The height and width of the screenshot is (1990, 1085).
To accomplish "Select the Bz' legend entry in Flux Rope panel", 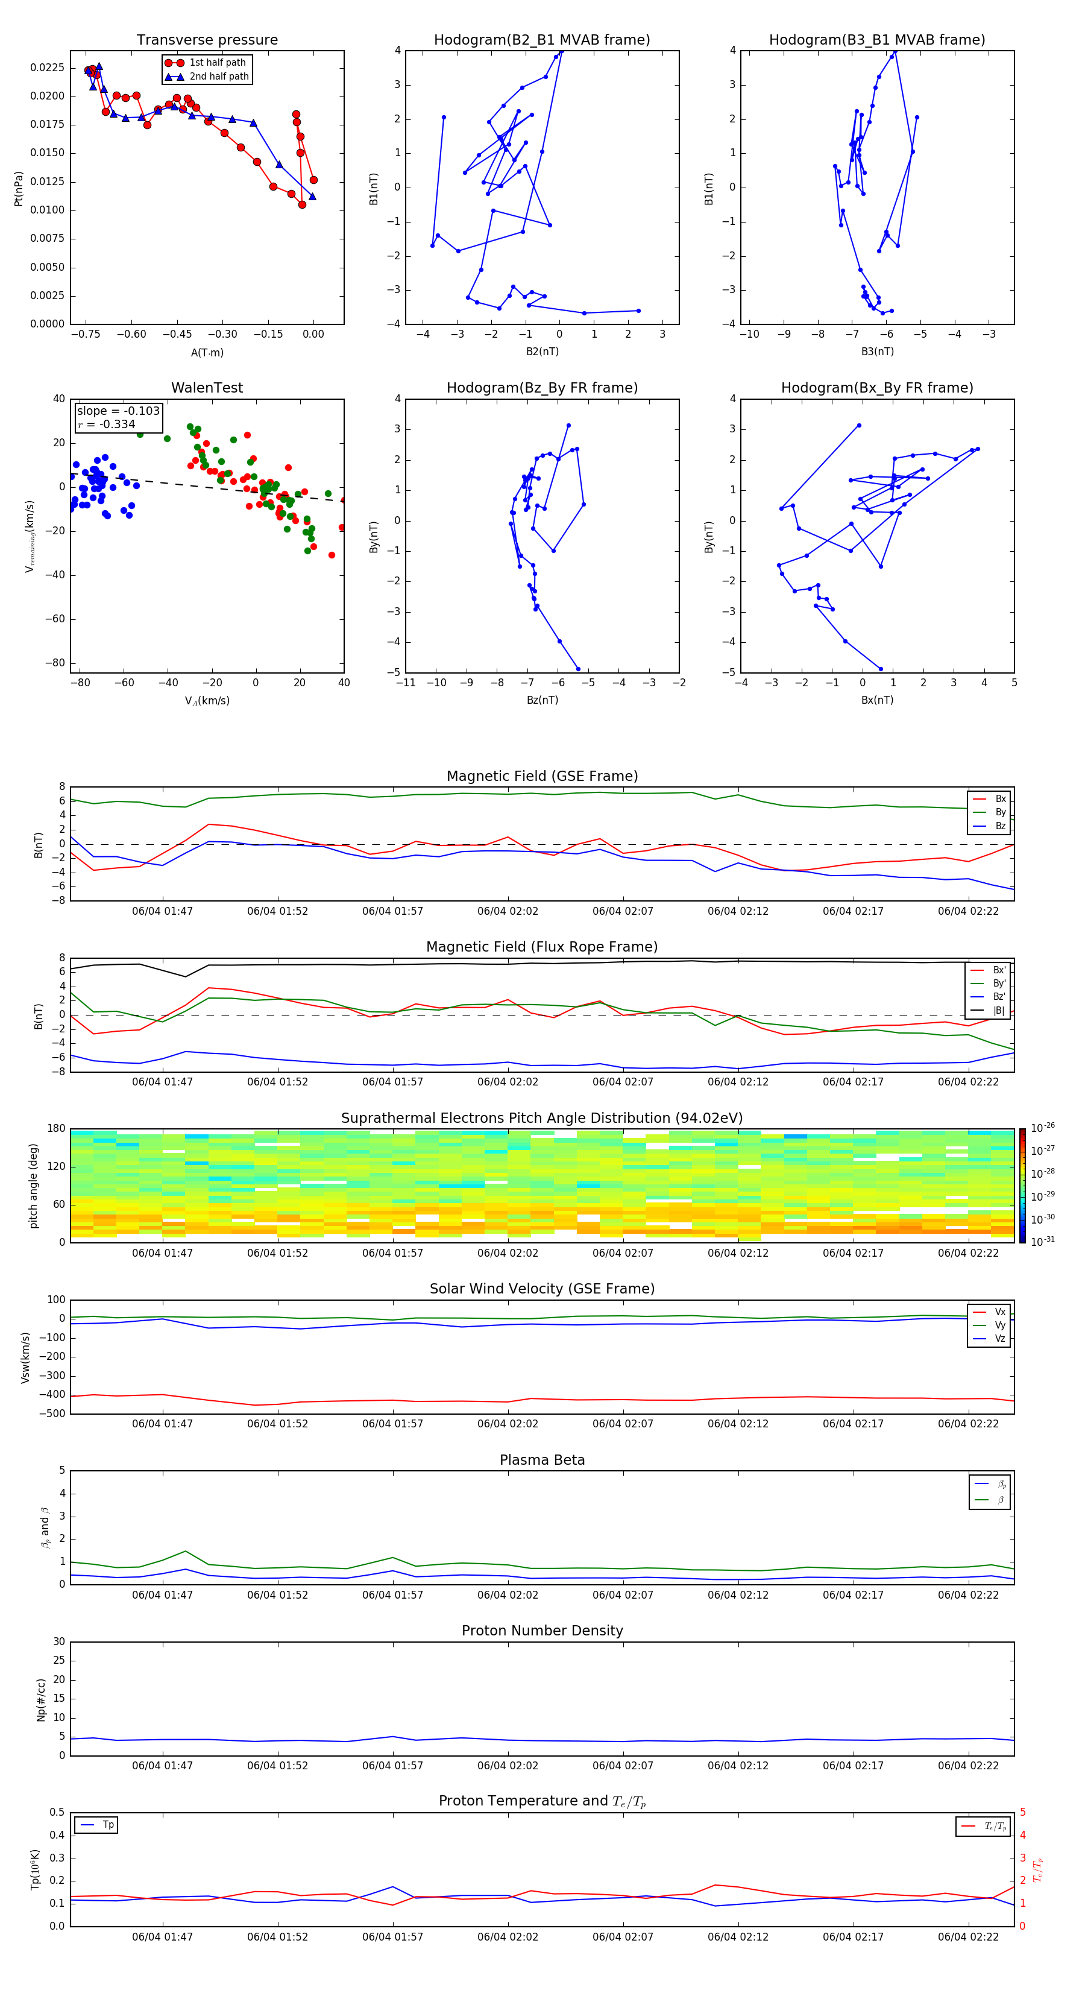I will 989,997.
